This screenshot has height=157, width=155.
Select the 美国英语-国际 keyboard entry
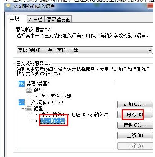click(56, 96)
